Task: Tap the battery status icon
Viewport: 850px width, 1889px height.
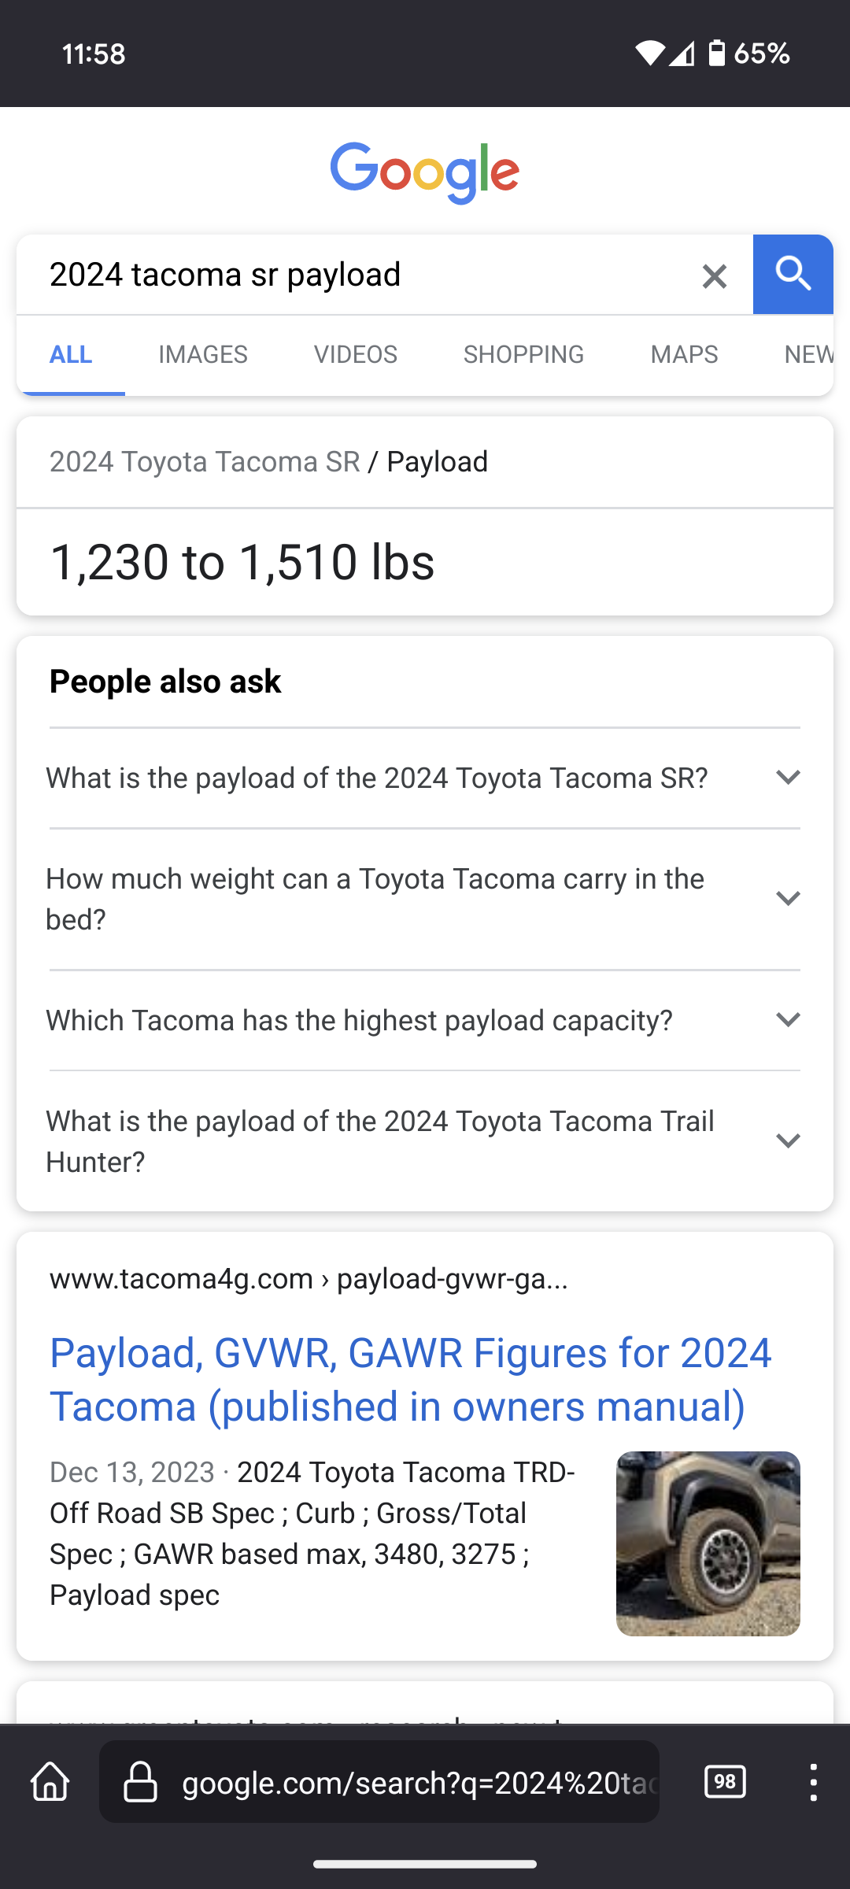Action: click(716, 54)
